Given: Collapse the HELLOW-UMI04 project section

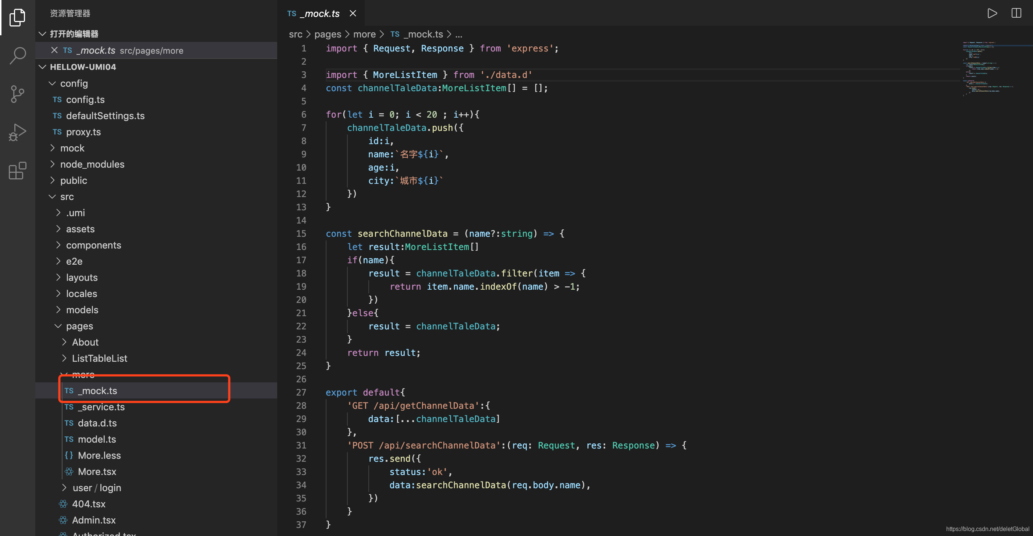Looking at the screenshot, I should click(42, 67).
